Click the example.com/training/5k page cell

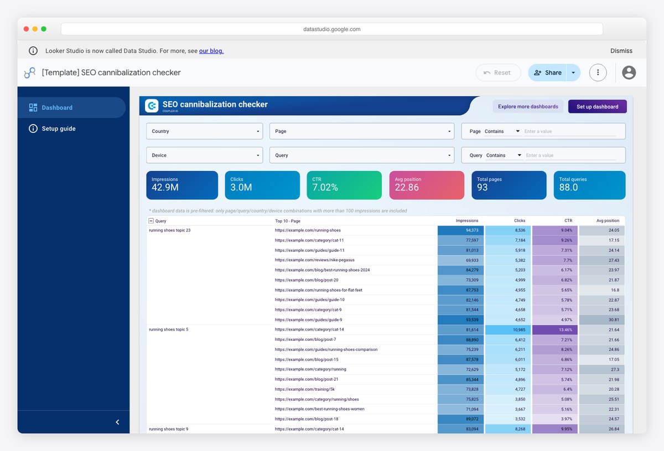(x=304, y=389)
